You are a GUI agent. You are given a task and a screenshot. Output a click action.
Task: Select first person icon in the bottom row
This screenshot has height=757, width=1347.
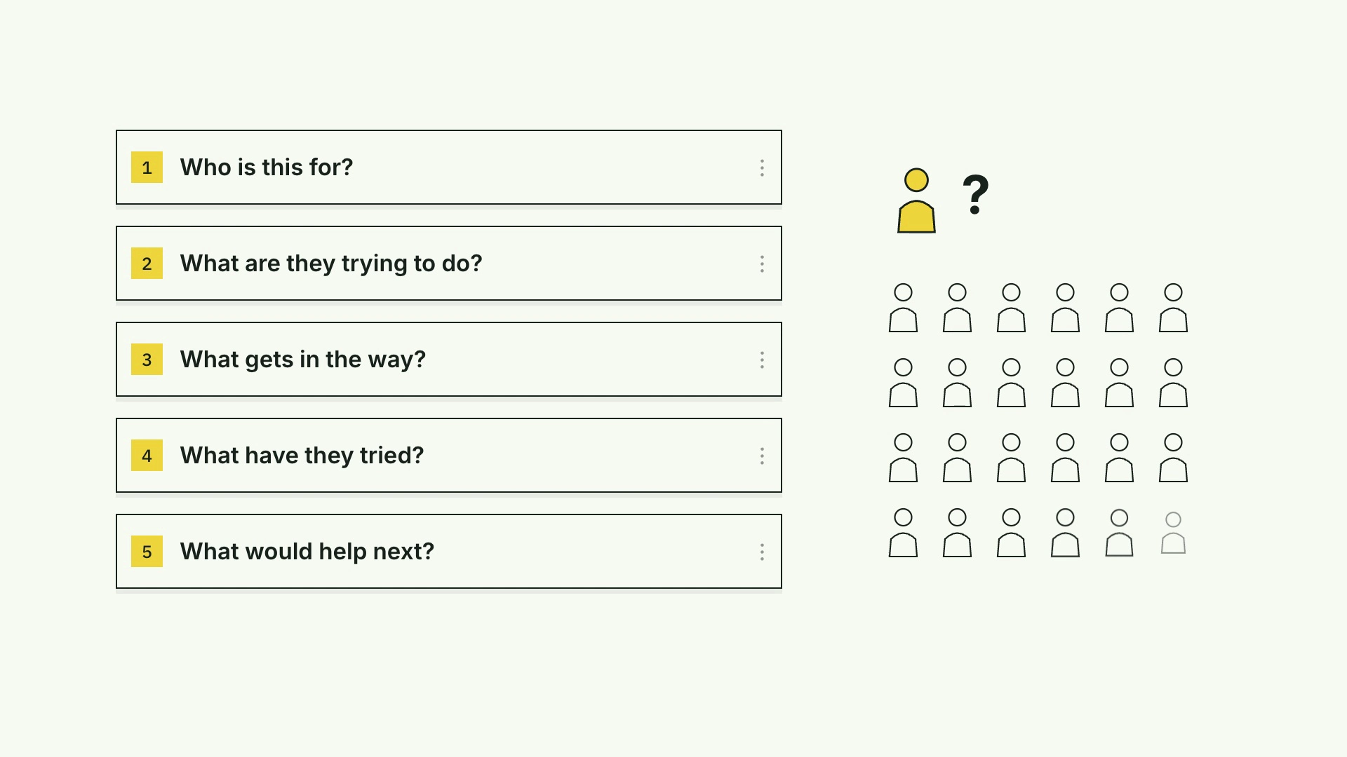pyautogui.click(x=903, y=533)
